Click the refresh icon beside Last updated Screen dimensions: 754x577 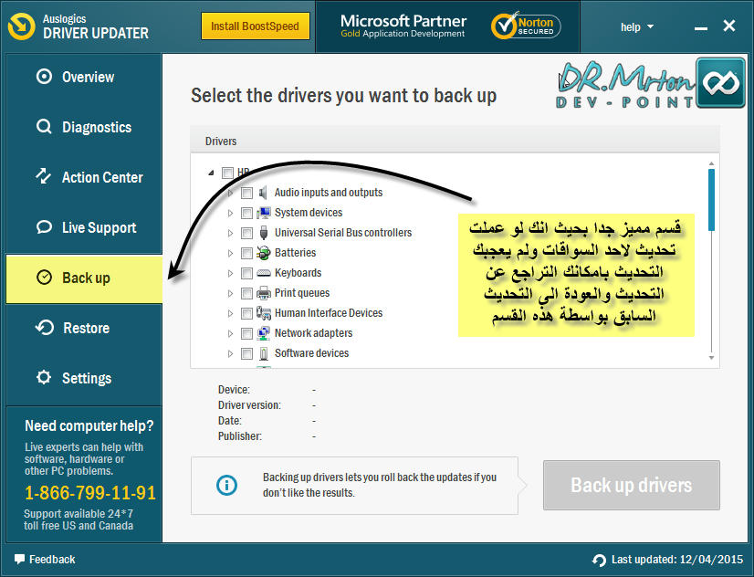[599, 561]
